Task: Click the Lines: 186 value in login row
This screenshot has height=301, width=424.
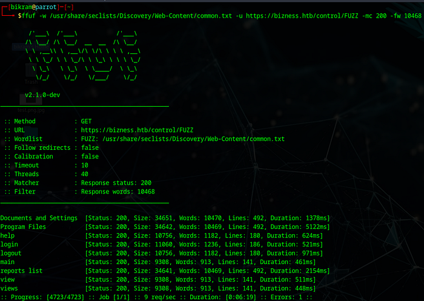Action: 242,245
